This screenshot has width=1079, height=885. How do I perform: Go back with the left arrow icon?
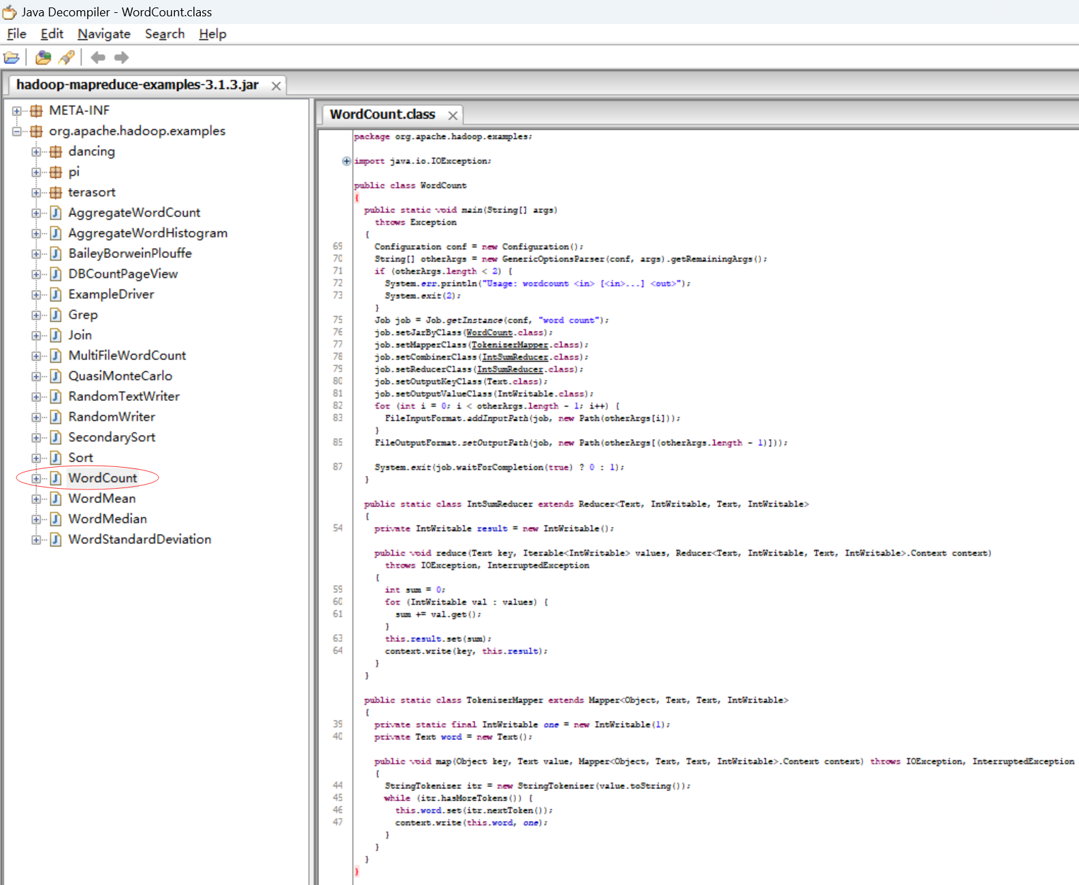click(x=98, y=58)
